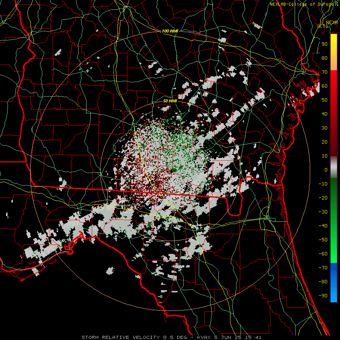Viewport: 340px width, 340px height.
Task: Click the 30 value on the velocity scale
Action: click(x=325, y=128)
